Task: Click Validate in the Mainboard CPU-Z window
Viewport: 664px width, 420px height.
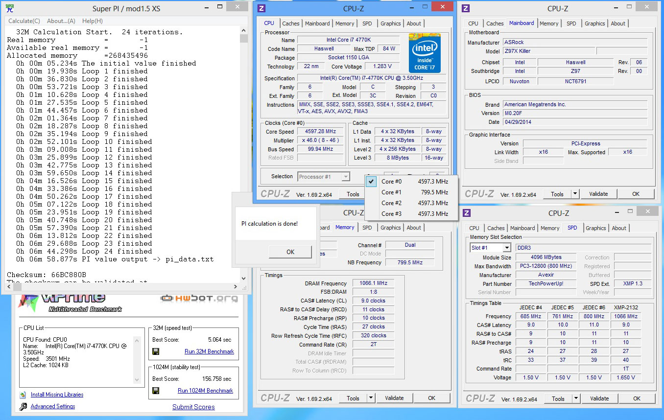Action: tap(598, 194)
